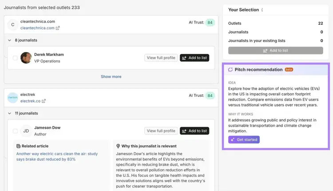Open the cleantechnica.com link

pos(37,28)
